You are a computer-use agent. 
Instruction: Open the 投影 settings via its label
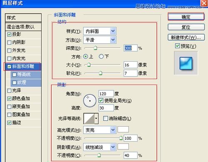pyautogui.click(x=17, y=34)
